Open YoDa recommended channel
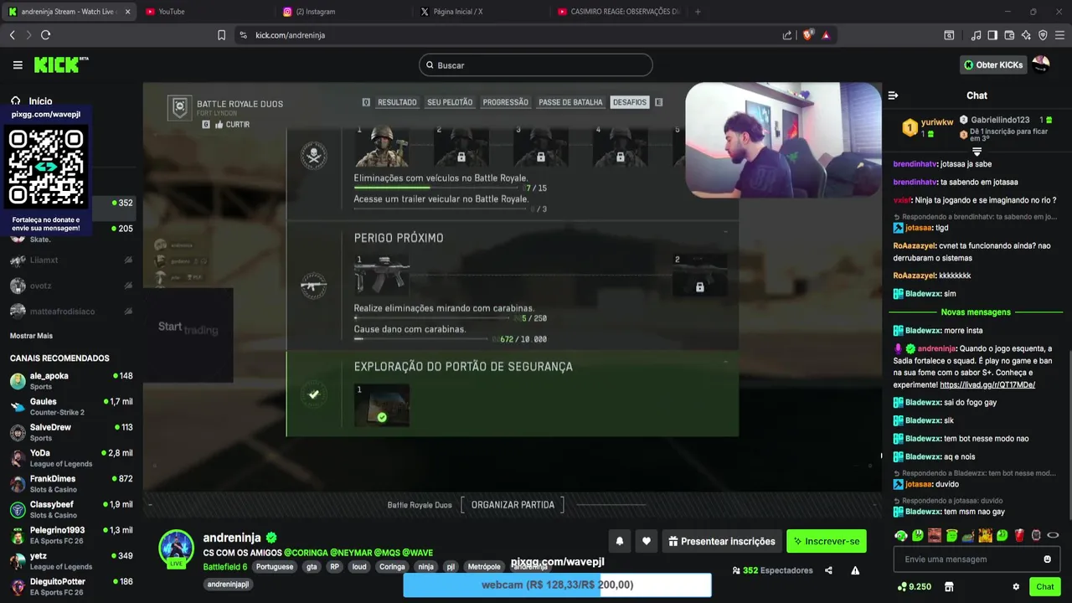Screen dimensions: 1072x603 click(71, 458)
